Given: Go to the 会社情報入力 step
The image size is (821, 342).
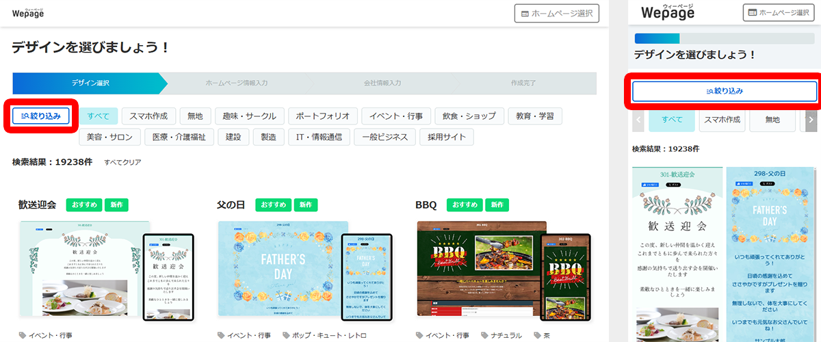Looking at the screenshot, I should (x=382, y=83).
